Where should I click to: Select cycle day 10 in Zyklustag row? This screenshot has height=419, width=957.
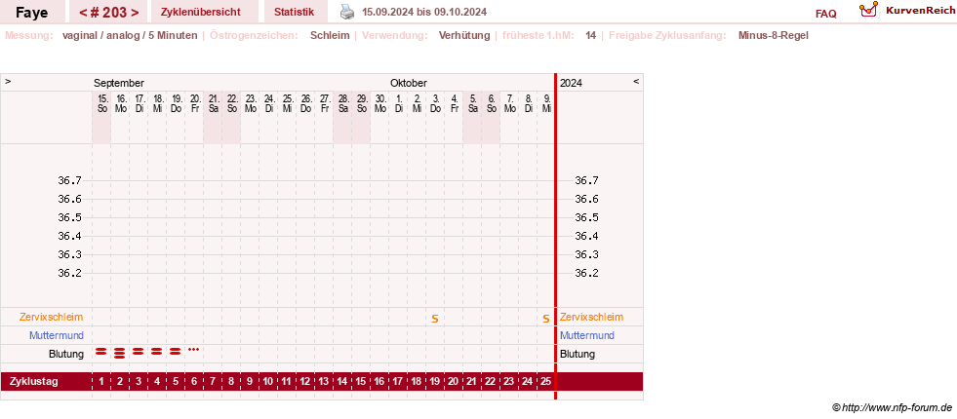click(268, 382)
